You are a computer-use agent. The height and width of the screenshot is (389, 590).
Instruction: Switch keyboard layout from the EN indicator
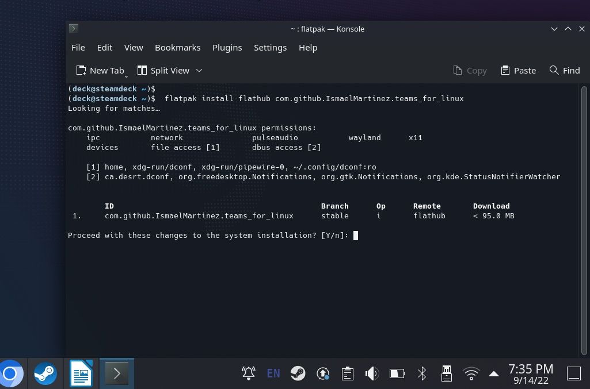pyautogui.click(x=273, y=373)
